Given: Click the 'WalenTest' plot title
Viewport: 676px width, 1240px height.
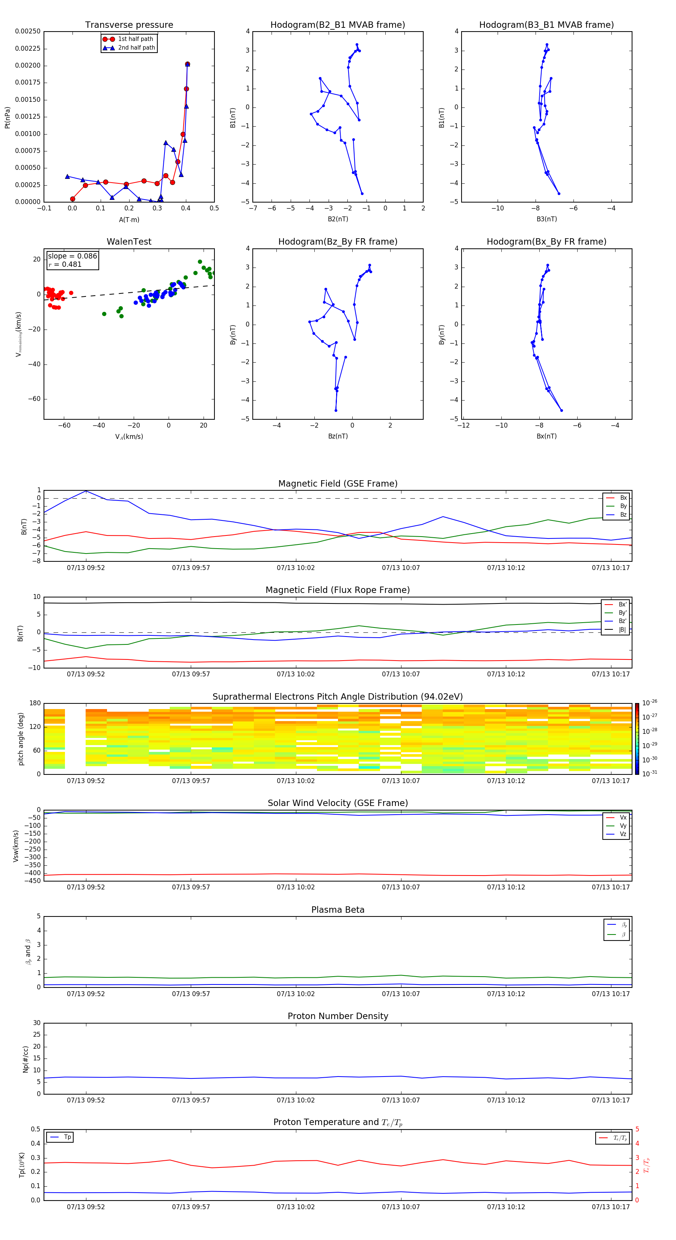Looking at the screenshot, I should pos(129,242).
